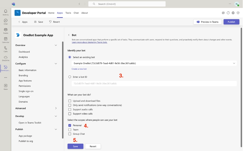Click the Publish button
243x151 pixels.
click(x=231, y=22)
